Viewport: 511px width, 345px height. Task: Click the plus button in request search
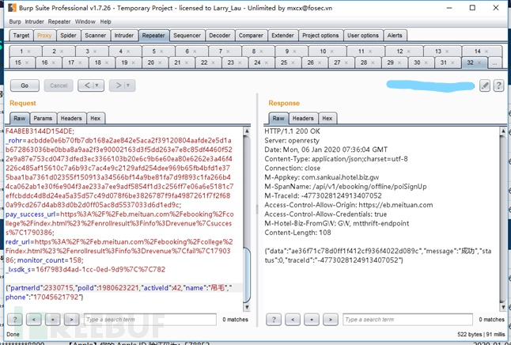pyautogui.click(x=53, y=320)
